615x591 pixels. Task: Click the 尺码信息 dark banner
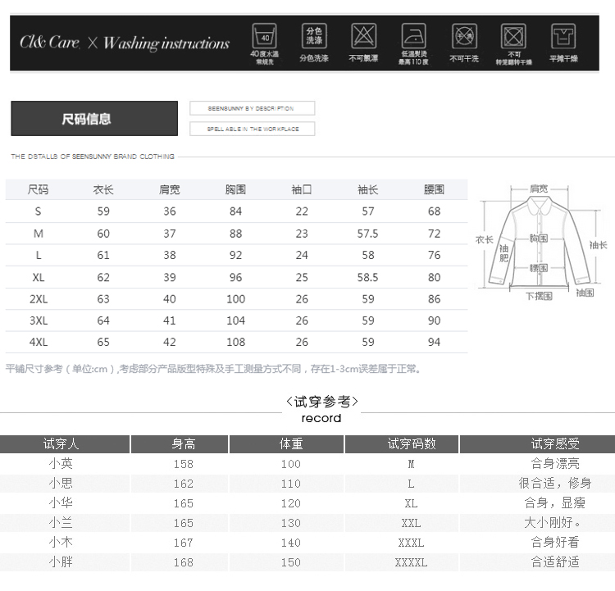click(94, 119)
